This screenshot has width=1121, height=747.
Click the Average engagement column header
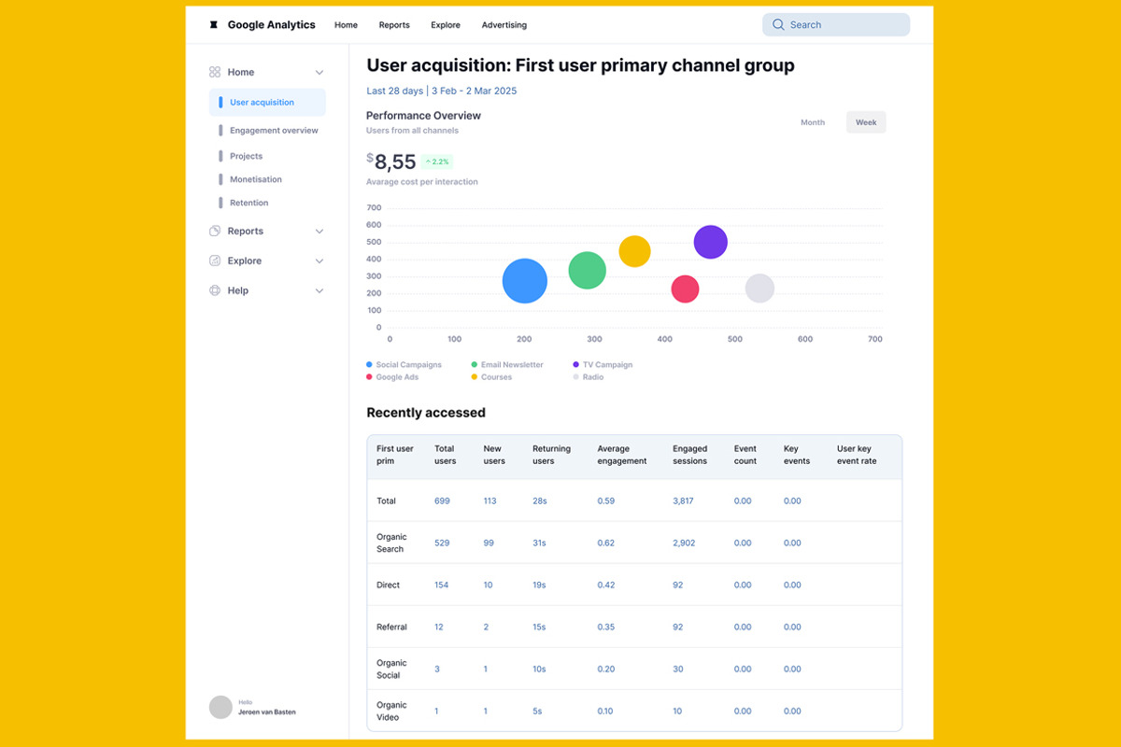[x=622, y=455]
